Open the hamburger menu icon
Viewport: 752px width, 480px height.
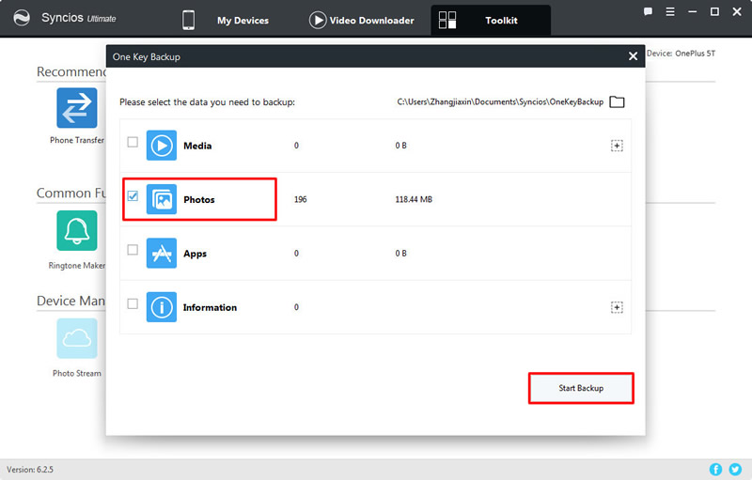(x=670, y=11)
